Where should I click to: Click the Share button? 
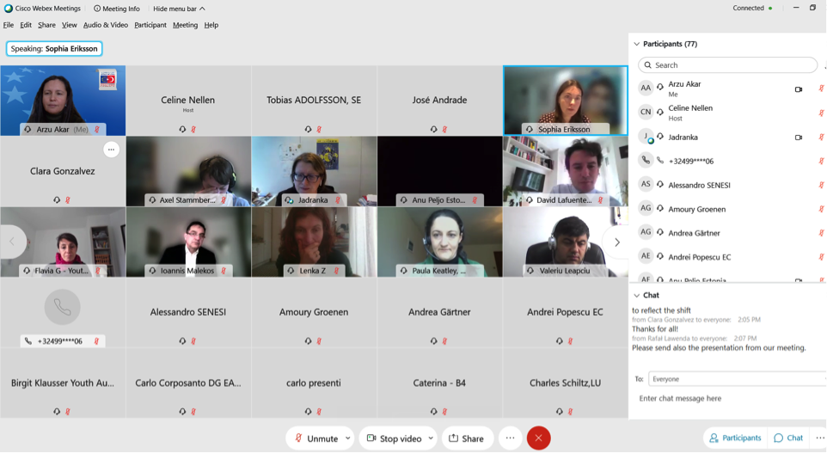tap(467, 438)
